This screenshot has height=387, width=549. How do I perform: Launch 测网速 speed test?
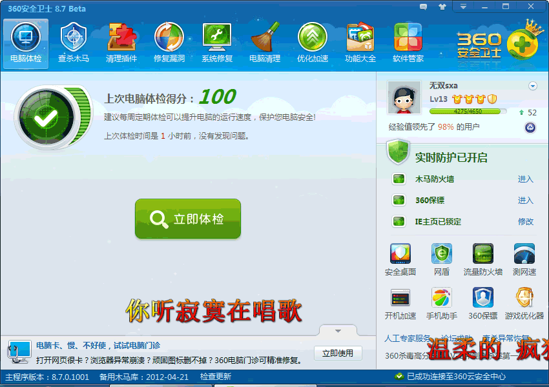[x=524, y=260]
